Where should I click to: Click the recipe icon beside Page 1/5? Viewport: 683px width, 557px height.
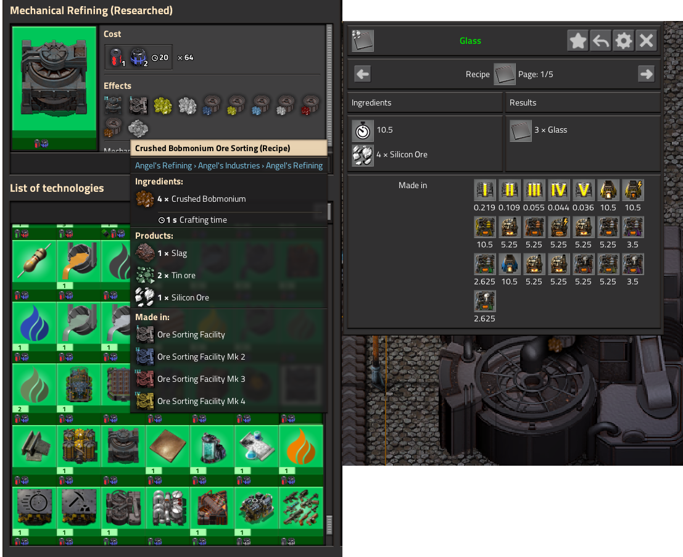coord(504,75)
